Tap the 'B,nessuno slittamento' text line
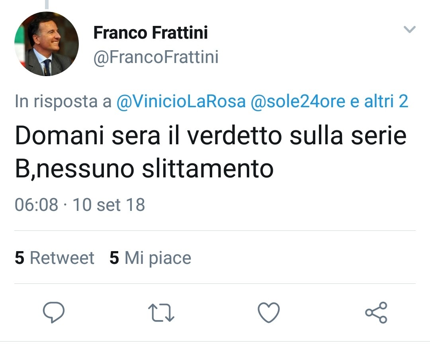Screen dimensions: 430x346 coord(144,169)
